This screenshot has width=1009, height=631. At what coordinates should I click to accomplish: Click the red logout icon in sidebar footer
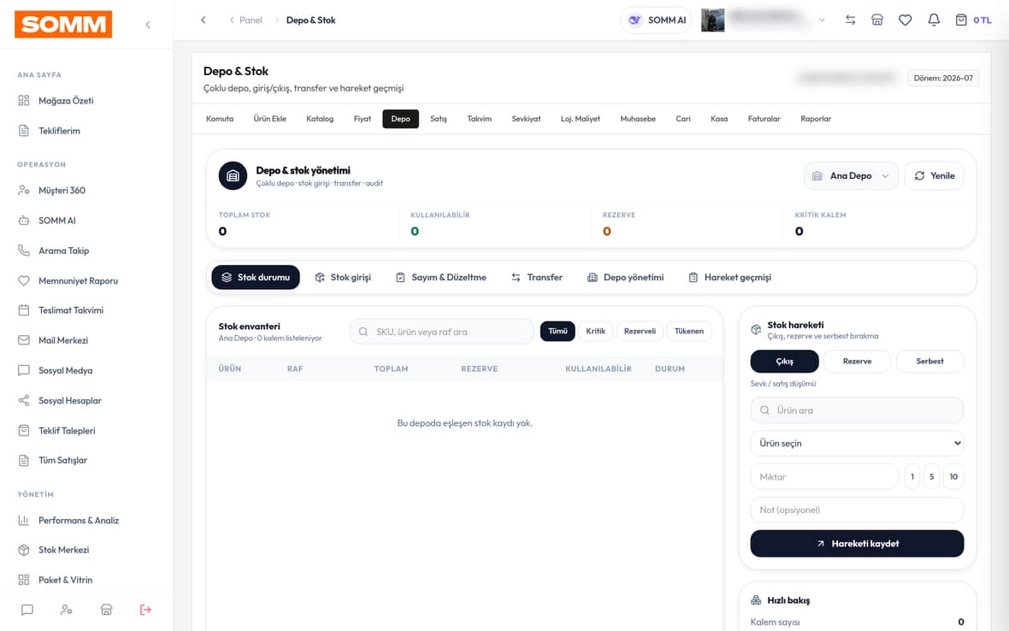(145, 610)
